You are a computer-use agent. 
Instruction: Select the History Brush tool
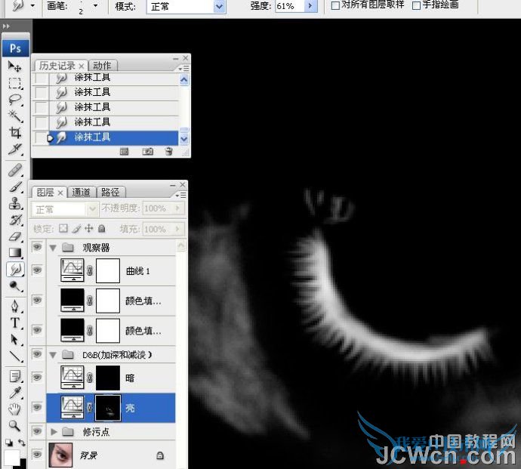coord(14,220)
